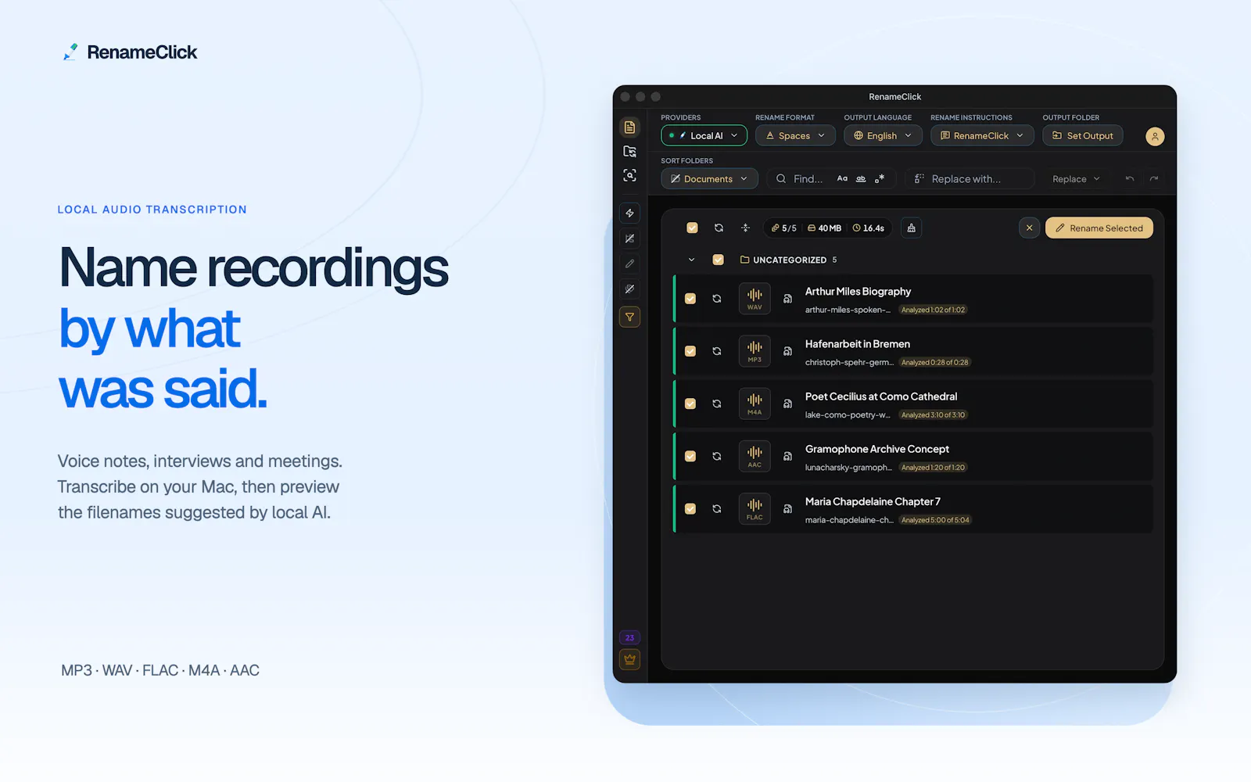The width and height of the screenshot is (1251, 782).
Task: Click the AAC file type thumbnail
Action: click(755, 456)
